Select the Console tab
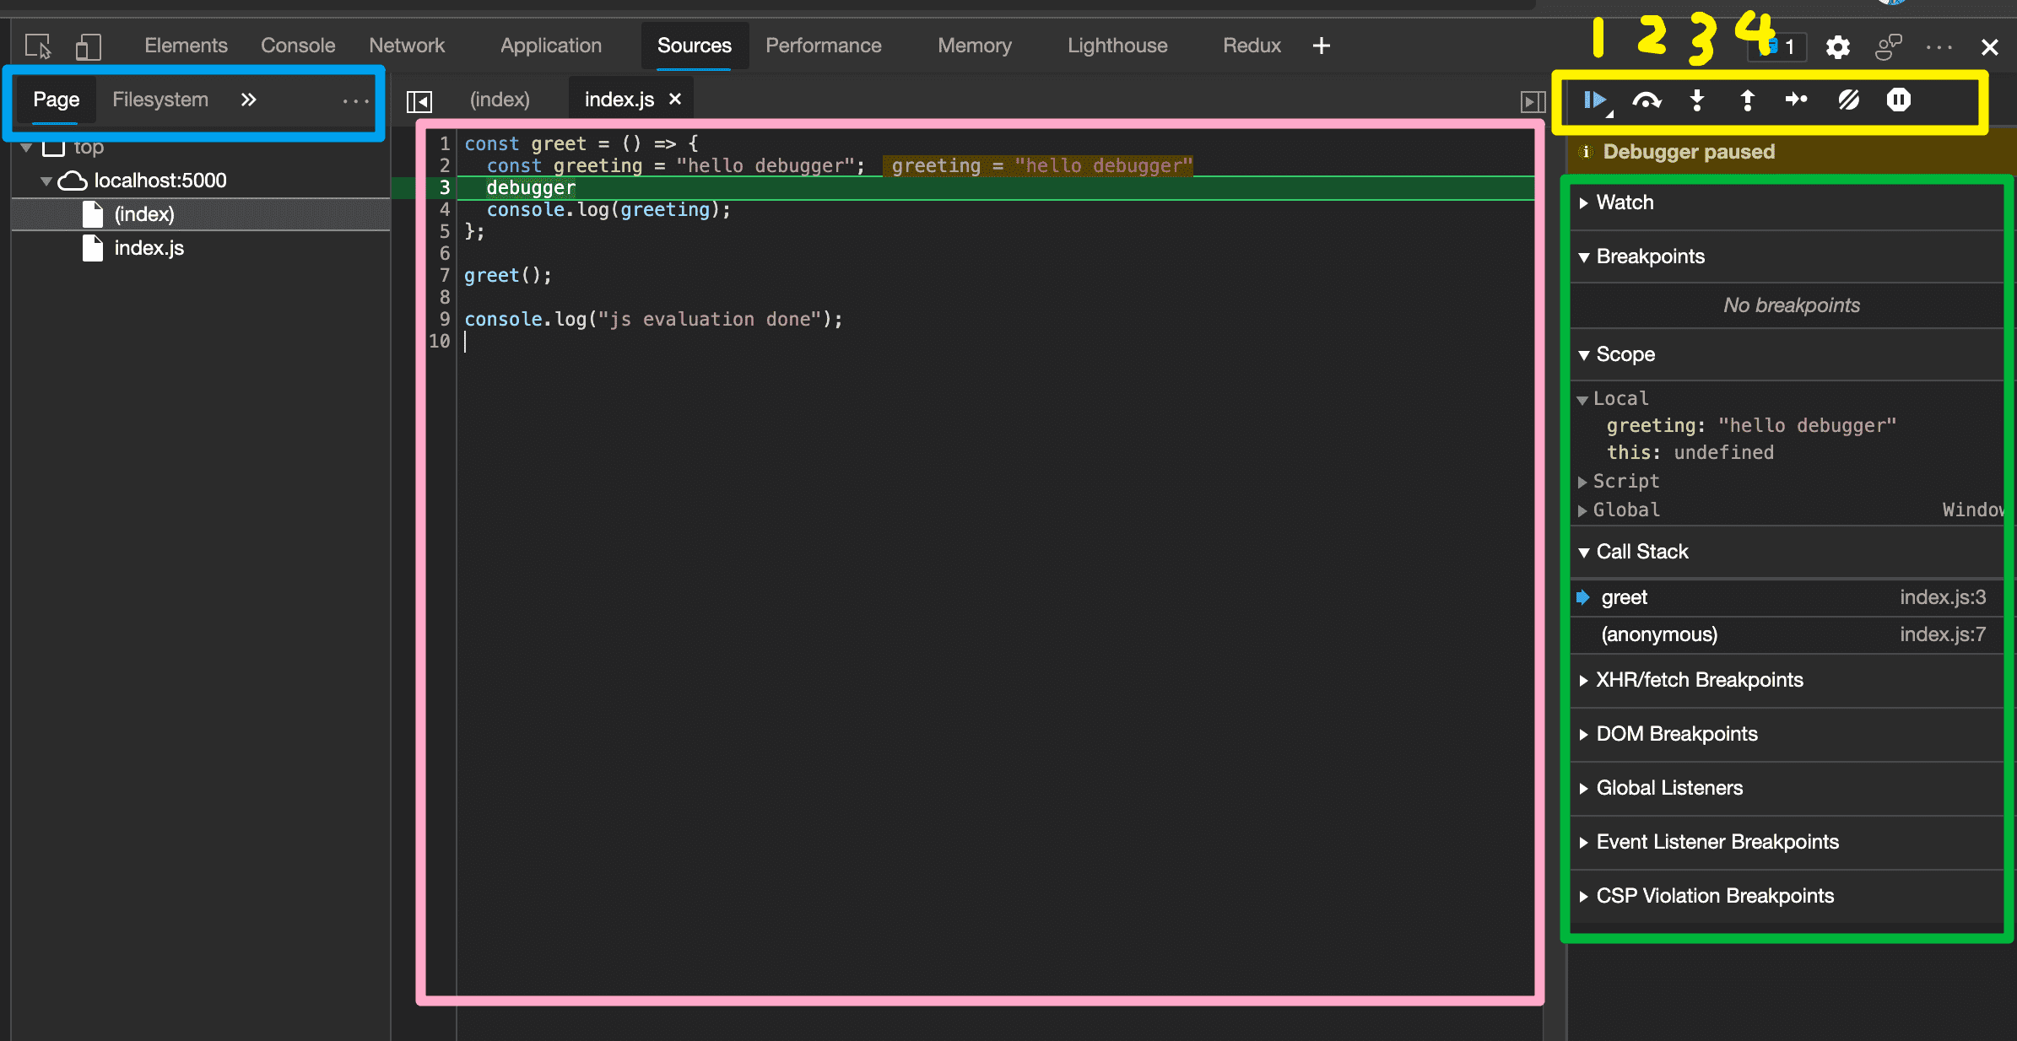This screenshot has height=1041, width=2017. (299, 44)
